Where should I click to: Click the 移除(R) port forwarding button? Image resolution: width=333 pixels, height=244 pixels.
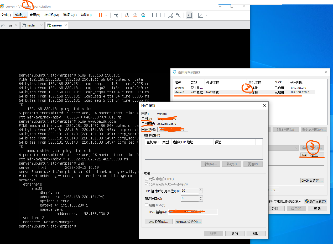click(232, 164)
